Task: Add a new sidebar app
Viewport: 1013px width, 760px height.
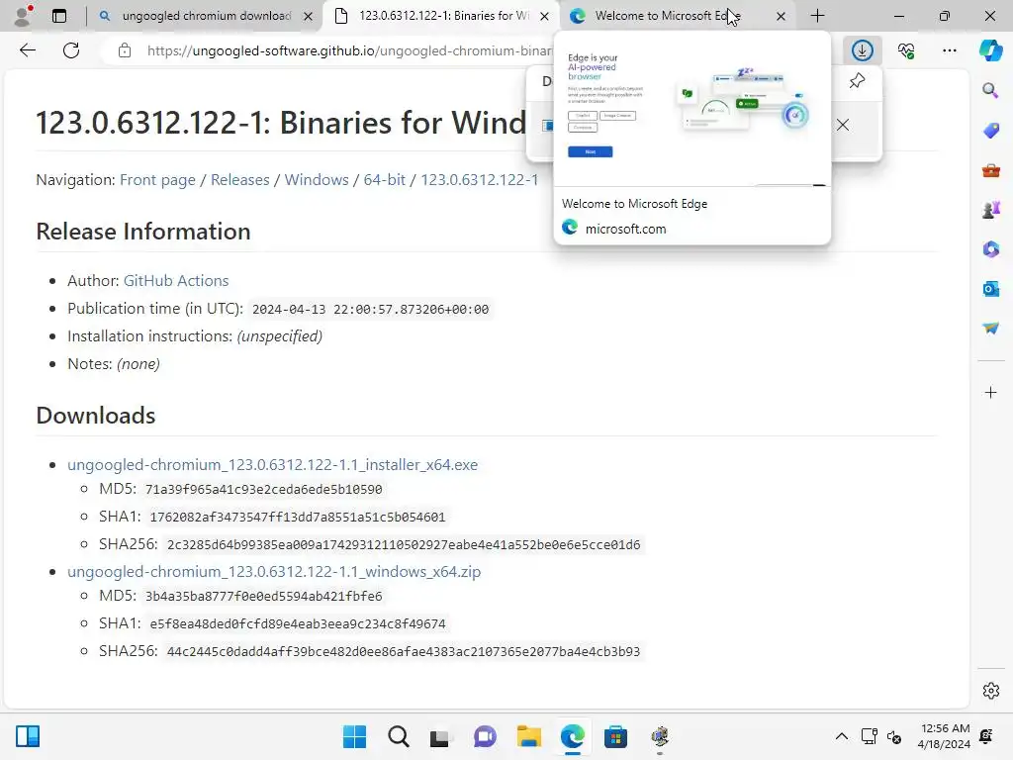Action: click(x=990, y=392)
